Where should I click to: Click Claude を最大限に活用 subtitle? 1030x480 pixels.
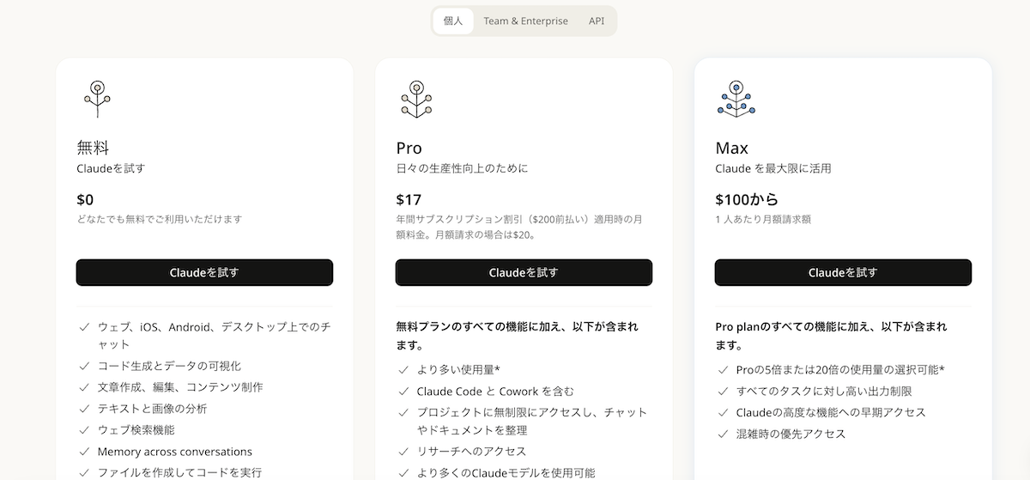[773, 168]
